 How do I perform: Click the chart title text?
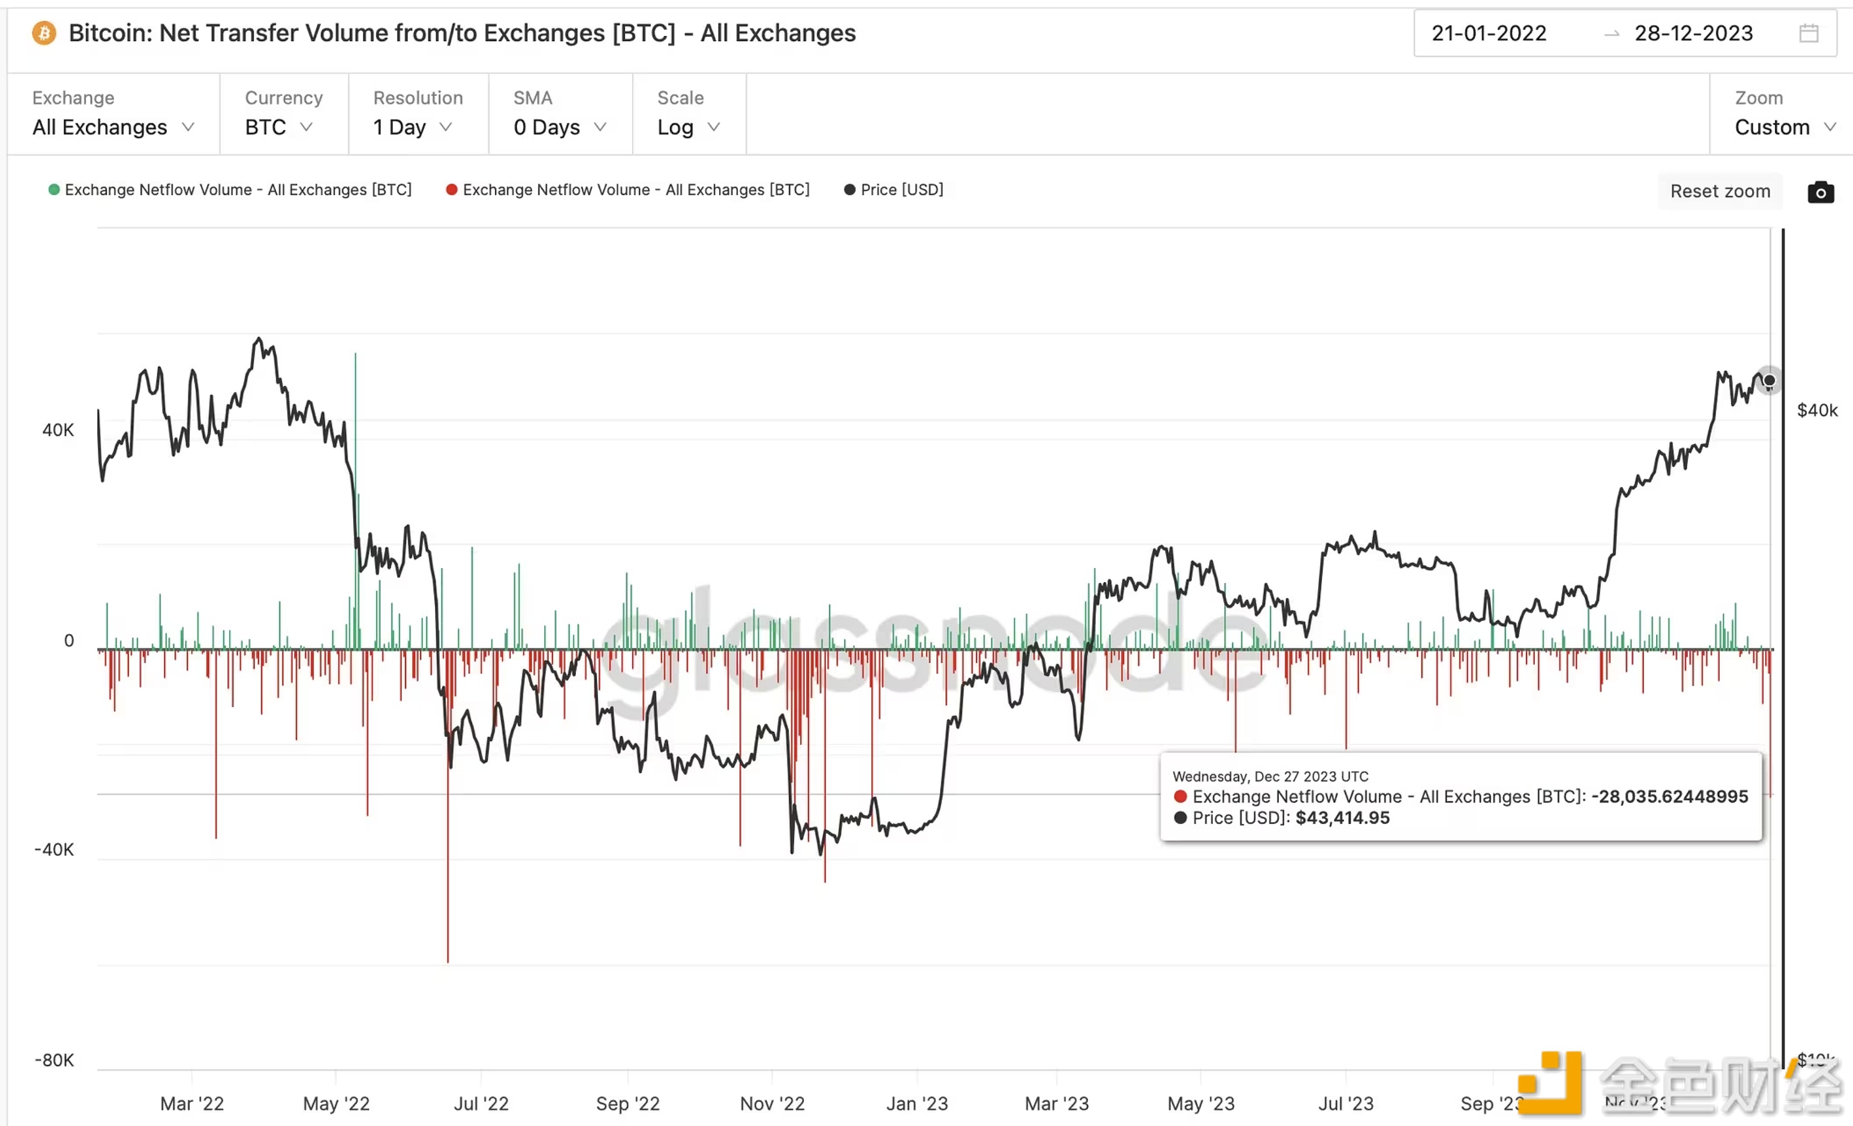(462, 33)
